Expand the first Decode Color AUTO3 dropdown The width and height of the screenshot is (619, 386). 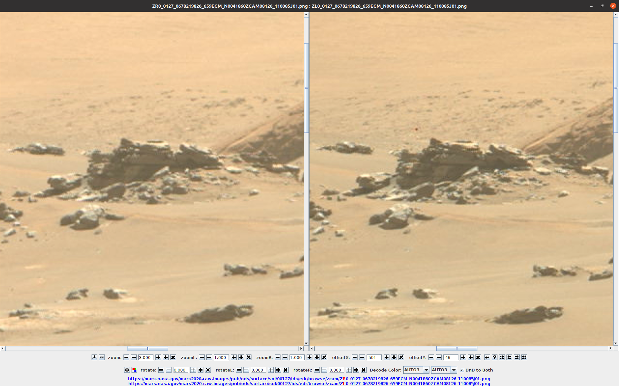[x=426, y=370]
